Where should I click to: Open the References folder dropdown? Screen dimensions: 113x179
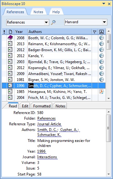pos(46,22)
